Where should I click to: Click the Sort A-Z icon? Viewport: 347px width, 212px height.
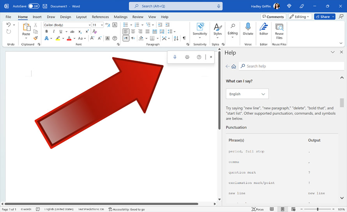(176, 38)
